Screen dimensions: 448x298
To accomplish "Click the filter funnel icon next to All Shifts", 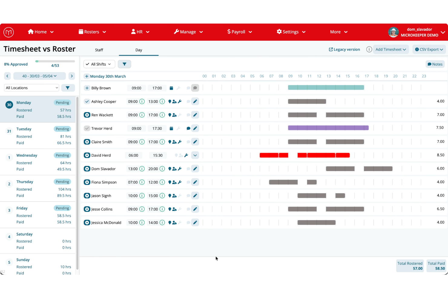I will [124, 64].
